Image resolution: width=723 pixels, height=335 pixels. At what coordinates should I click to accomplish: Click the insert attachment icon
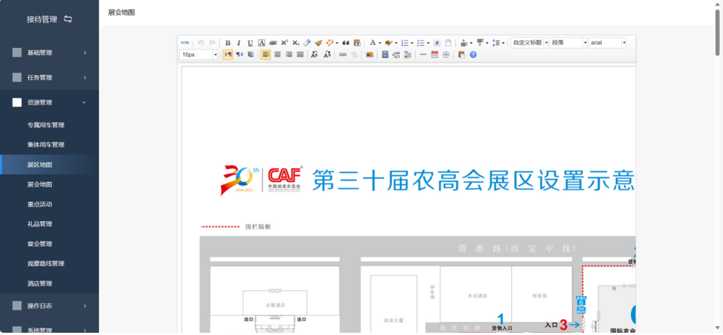click(408, 55)
